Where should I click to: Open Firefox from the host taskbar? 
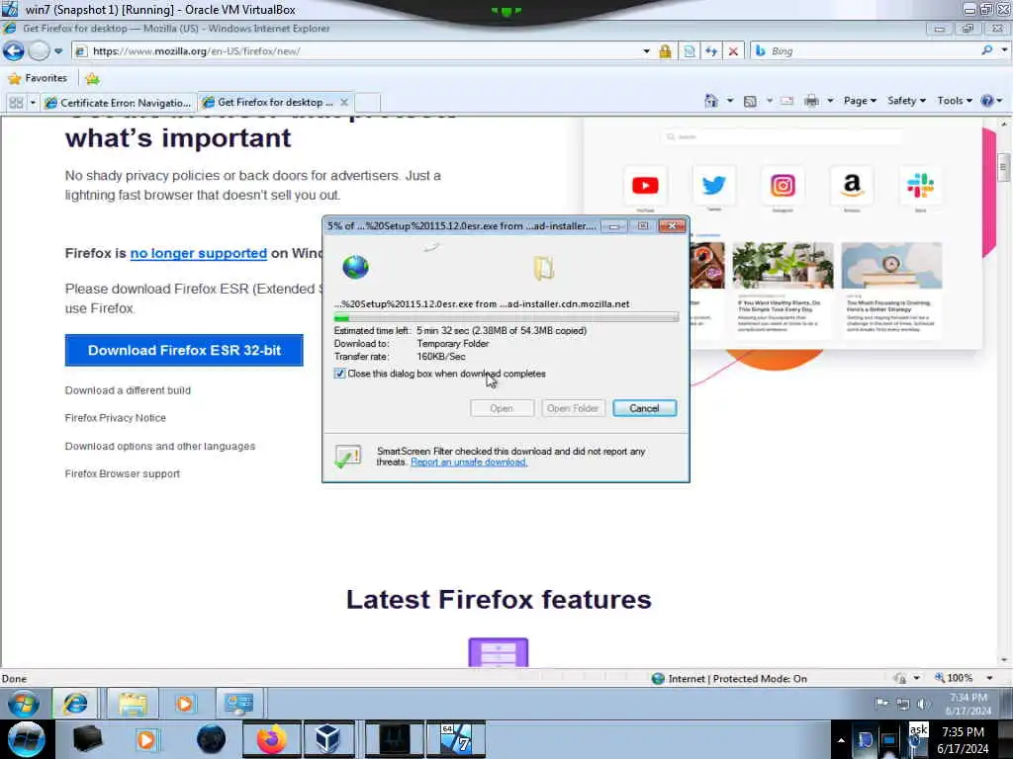tap(271, 739)
